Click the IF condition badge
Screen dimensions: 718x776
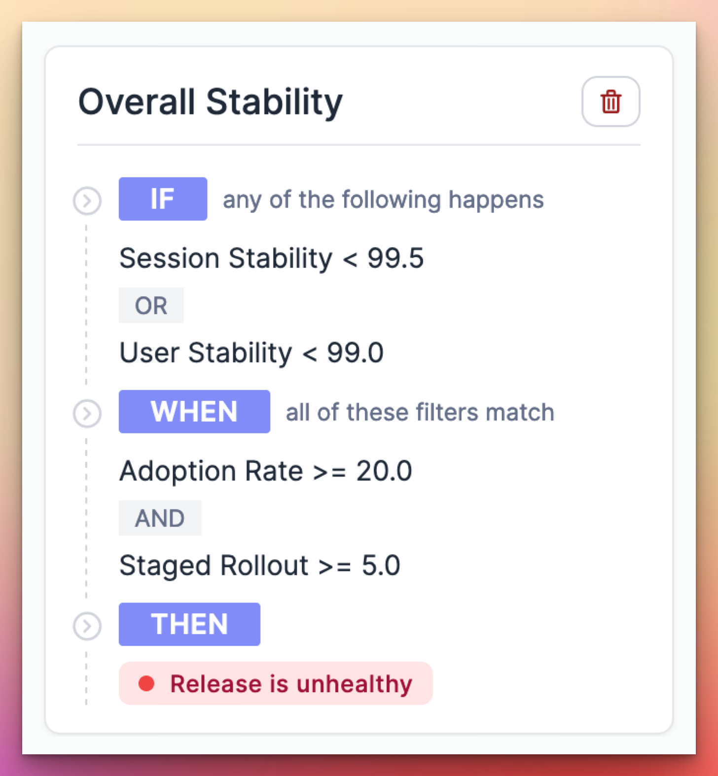click(163, 199)
